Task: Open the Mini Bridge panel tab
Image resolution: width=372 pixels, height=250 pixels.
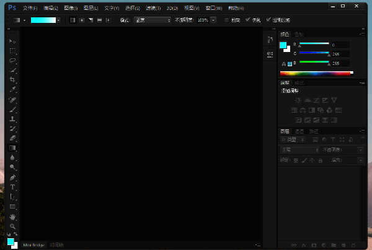Action: (x=35, y=245)
